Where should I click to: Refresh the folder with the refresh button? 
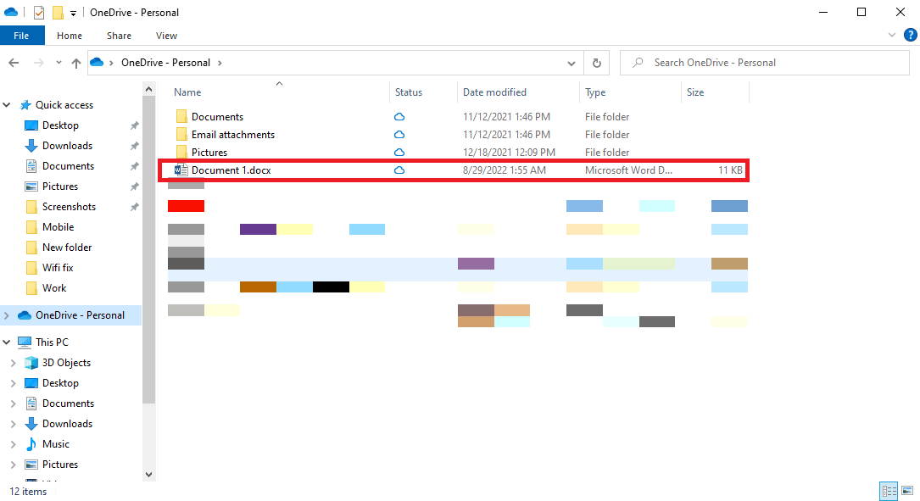click(597, 64)
